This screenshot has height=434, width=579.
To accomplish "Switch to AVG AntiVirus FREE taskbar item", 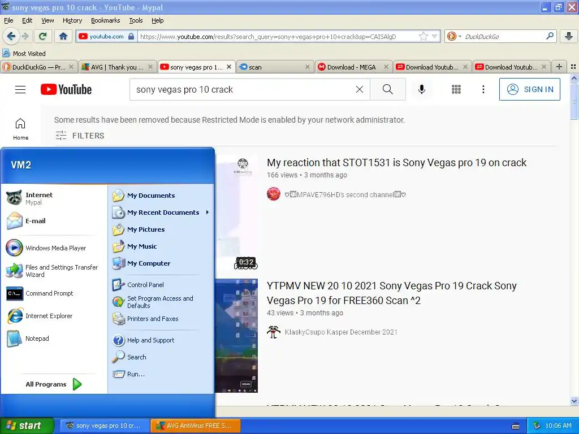I will tap(196, 426).
